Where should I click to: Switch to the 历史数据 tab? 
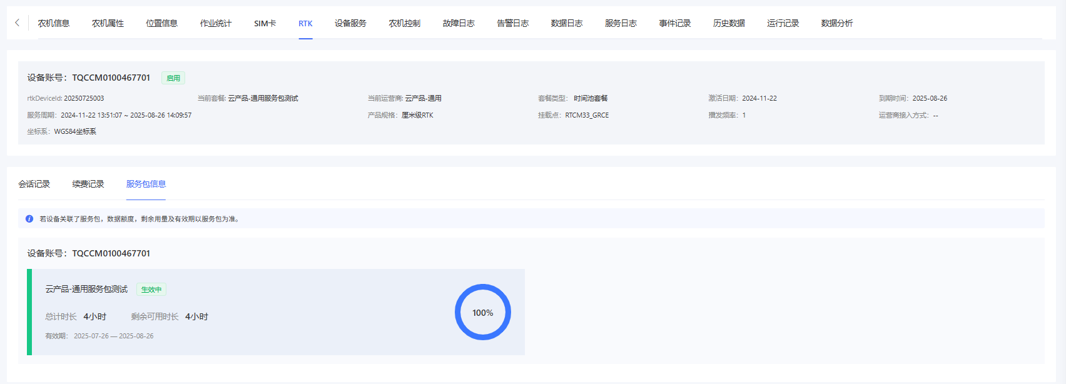729,23
